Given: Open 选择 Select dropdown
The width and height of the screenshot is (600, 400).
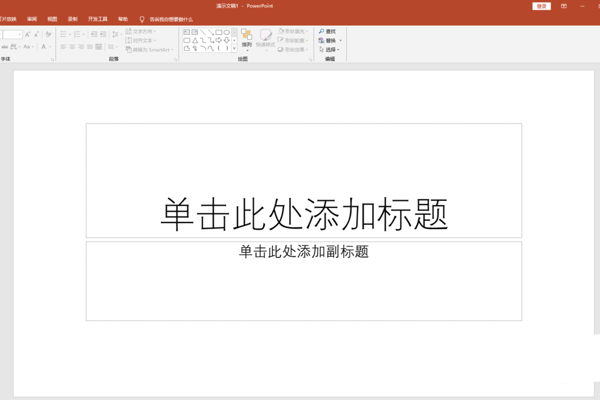Looking at the screenshot, I should [x=329, y=50].
